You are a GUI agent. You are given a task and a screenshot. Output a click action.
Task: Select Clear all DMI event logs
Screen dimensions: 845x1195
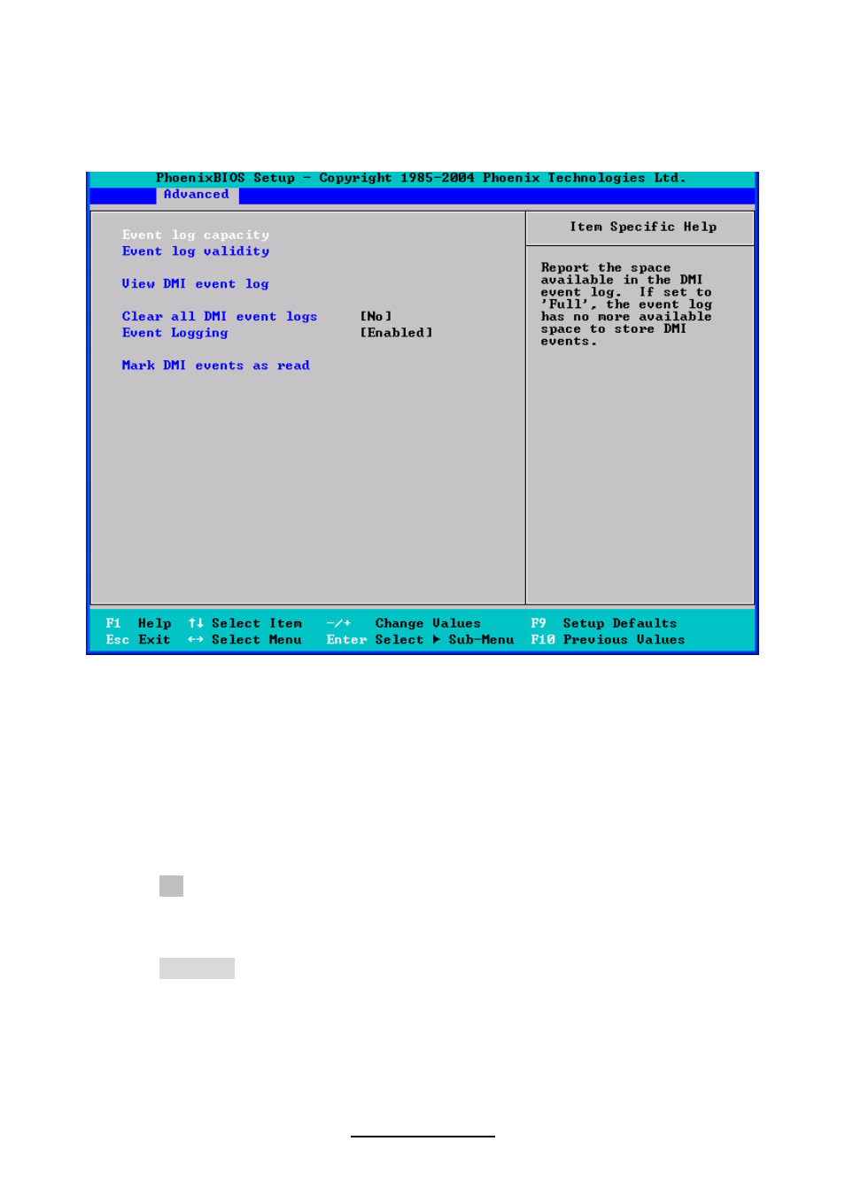219,317
